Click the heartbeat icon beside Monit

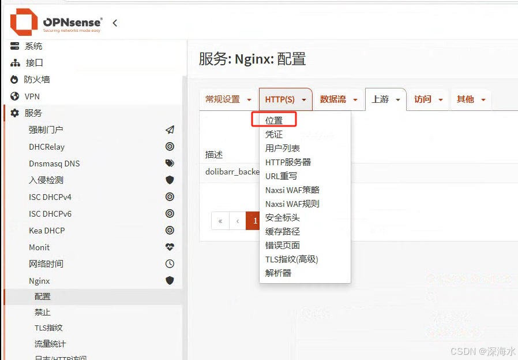tap(170, 247)
